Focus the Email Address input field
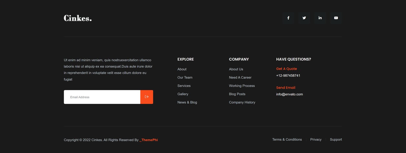The width and height of the screenshot is (406, 153). pyautogui.click(x=102, y=97)
